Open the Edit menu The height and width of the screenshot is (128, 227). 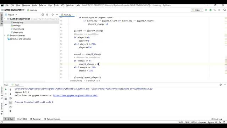click(x=12, y=5)
